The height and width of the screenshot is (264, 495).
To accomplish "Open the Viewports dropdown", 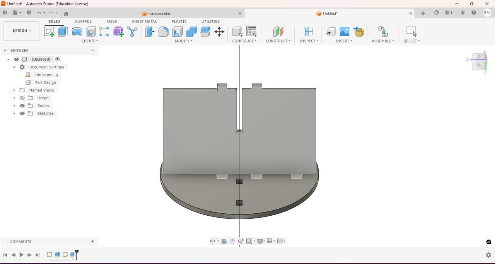I will (282, 241).
